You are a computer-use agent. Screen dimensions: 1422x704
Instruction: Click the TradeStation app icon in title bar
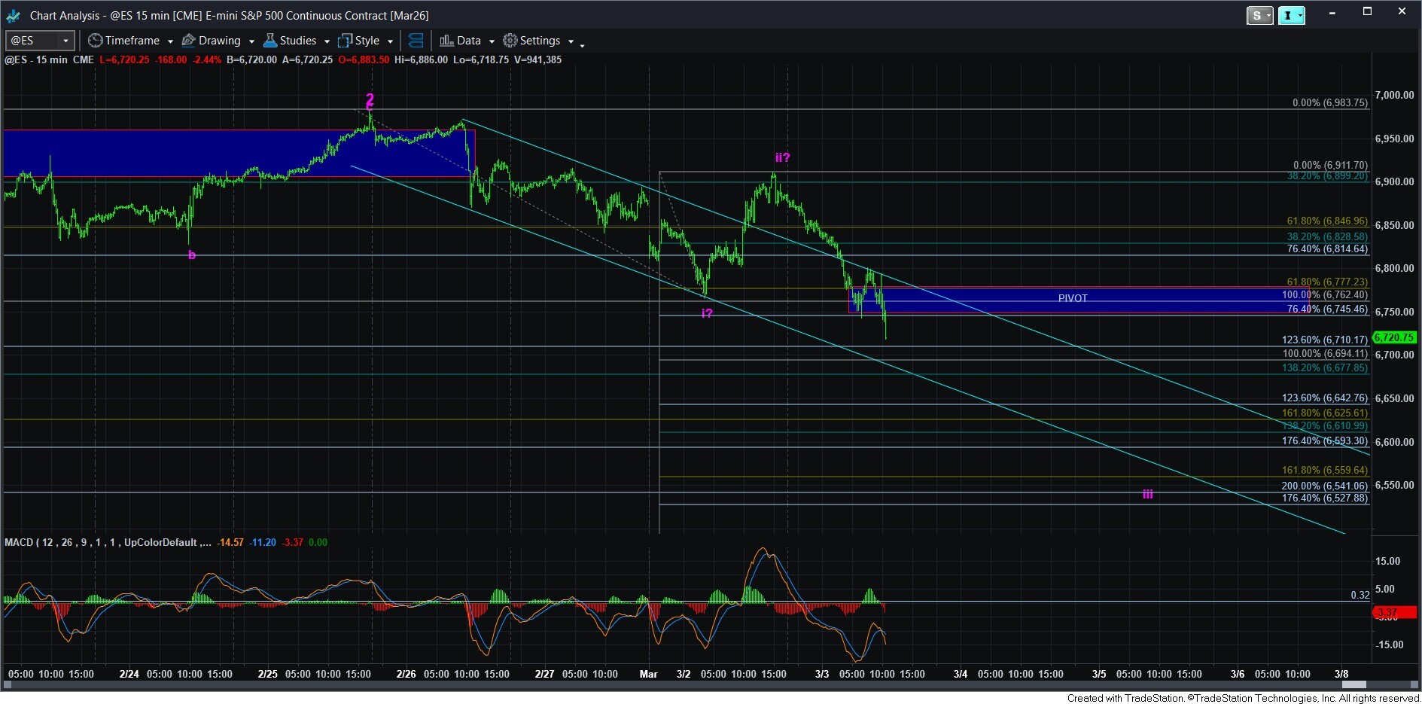(14, 15)
